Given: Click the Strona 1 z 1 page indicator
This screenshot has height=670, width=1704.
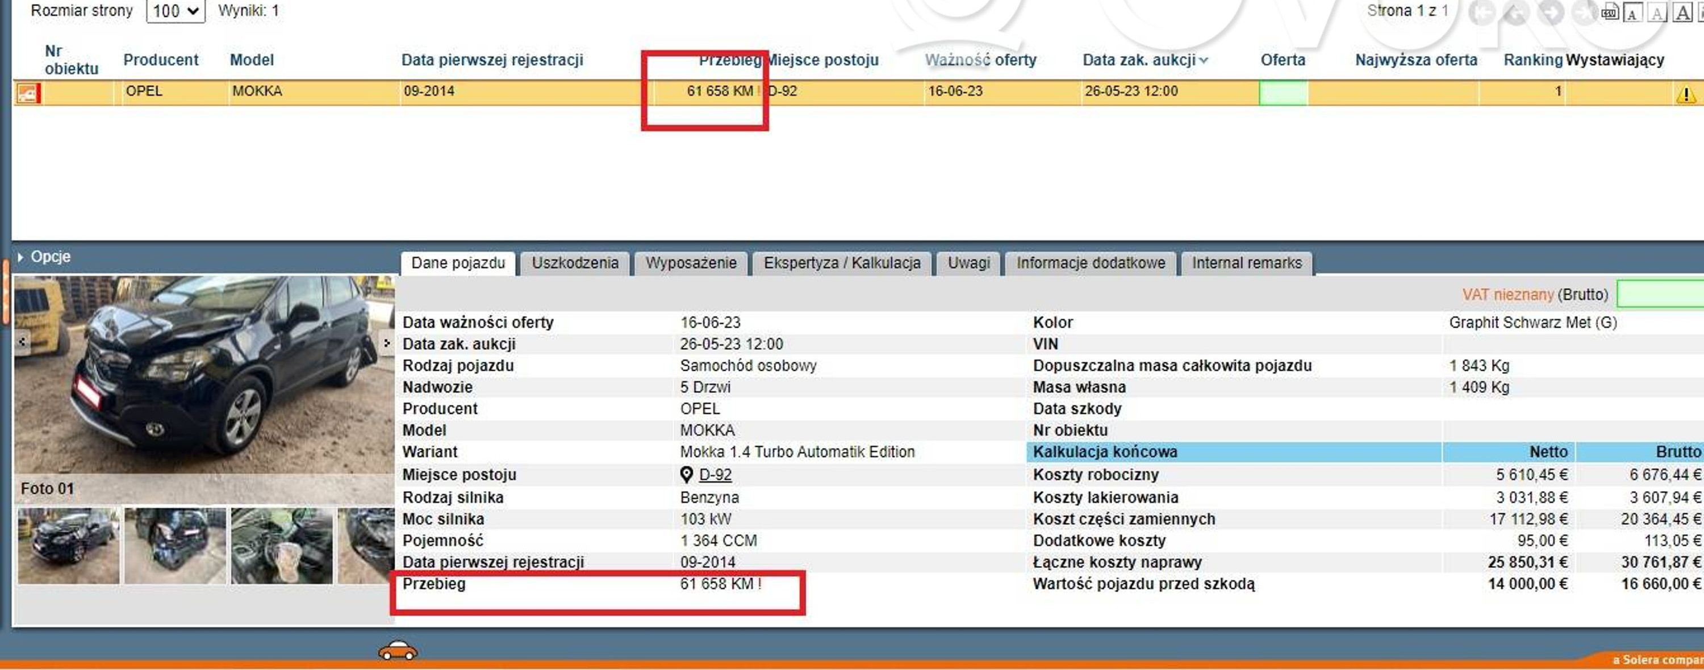Looking at the screenshot, I should [1408, 11].
